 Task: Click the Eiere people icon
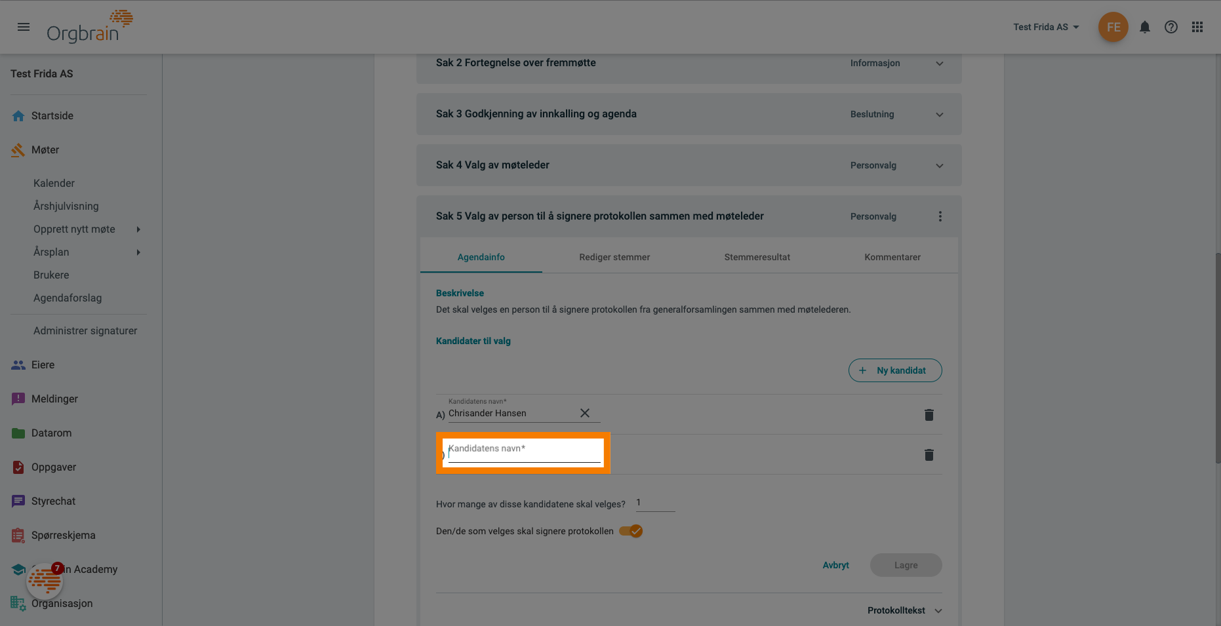[x=18, y=365]
